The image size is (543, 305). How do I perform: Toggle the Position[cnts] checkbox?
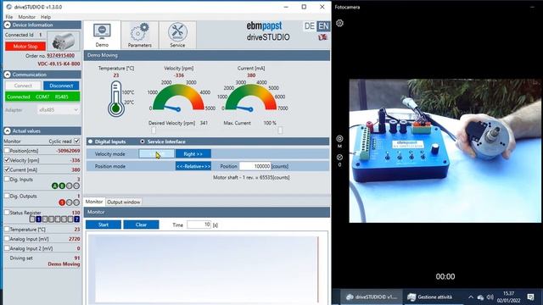[7, 151]
